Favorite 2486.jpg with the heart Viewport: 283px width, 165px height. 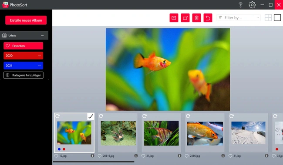coord(187,156)
